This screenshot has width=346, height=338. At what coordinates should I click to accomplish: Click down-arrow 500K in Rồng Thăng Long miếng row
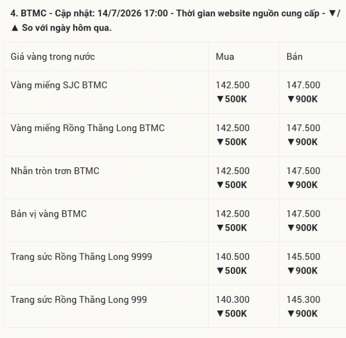(x=231, y=142)
